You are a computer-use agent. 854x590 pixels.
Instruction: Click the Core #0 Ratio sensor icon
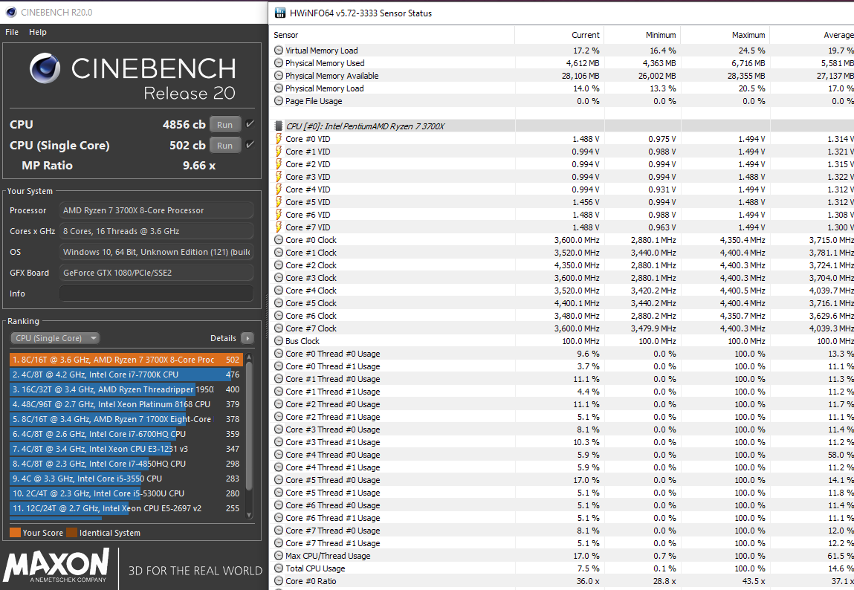tap(279, 581)
